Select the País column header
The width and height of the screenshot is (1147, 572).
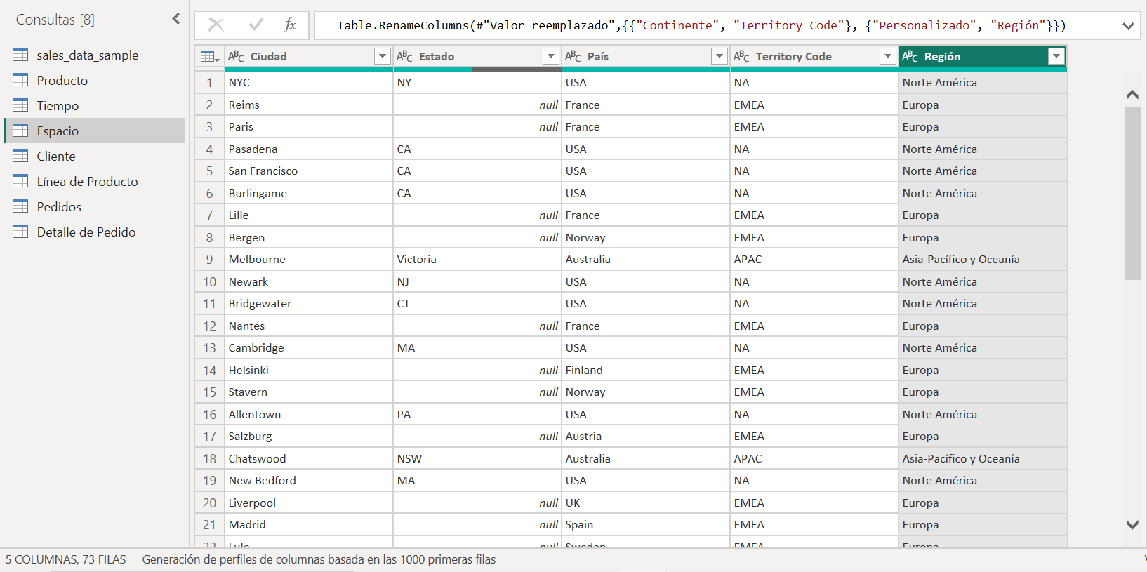point(646,56)
